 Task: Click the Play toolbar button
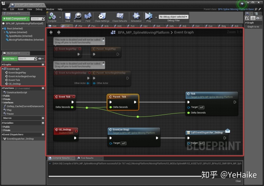pyautogui.click(x=148, y=17)
